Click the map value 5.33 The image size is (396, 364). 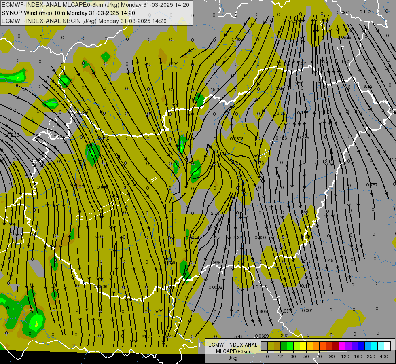tap(306, 237)
